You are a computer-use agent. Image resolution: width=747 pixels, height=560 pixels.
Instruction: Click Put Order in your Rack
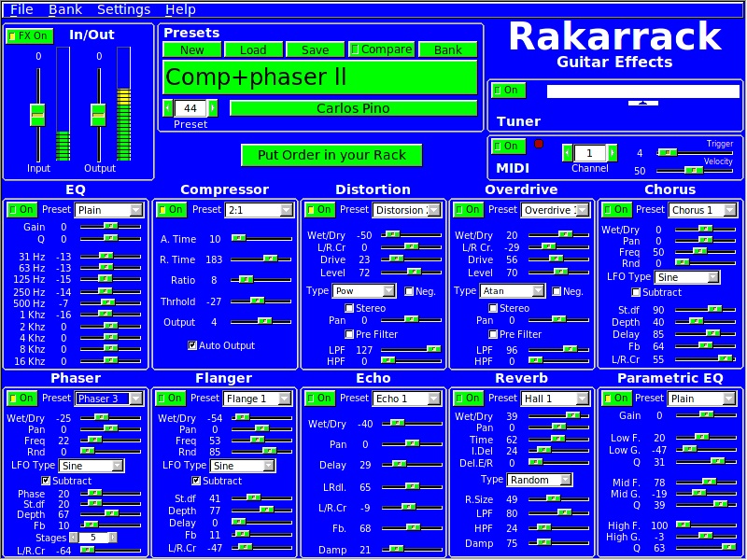pyautogui.click(x=331, y=155)
